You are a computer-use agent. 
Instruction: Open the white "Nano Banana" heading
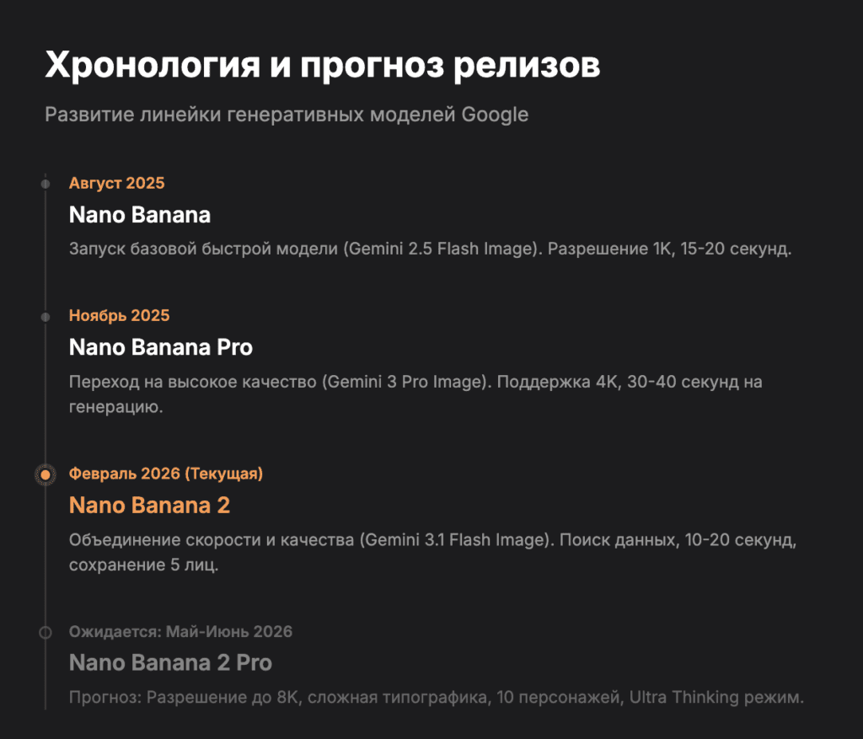[x=139, y=216]
